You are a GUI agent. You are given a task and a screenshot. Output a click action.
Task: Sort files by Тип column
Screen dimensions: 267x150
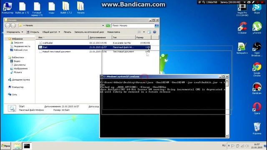pos(123,37)
